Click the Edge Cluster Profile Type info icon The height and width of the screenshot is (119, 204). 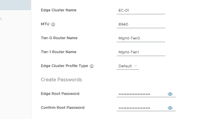[92, 66]
